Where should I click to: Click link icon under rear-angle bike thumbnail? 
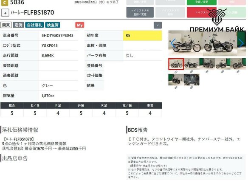[176, 87]
